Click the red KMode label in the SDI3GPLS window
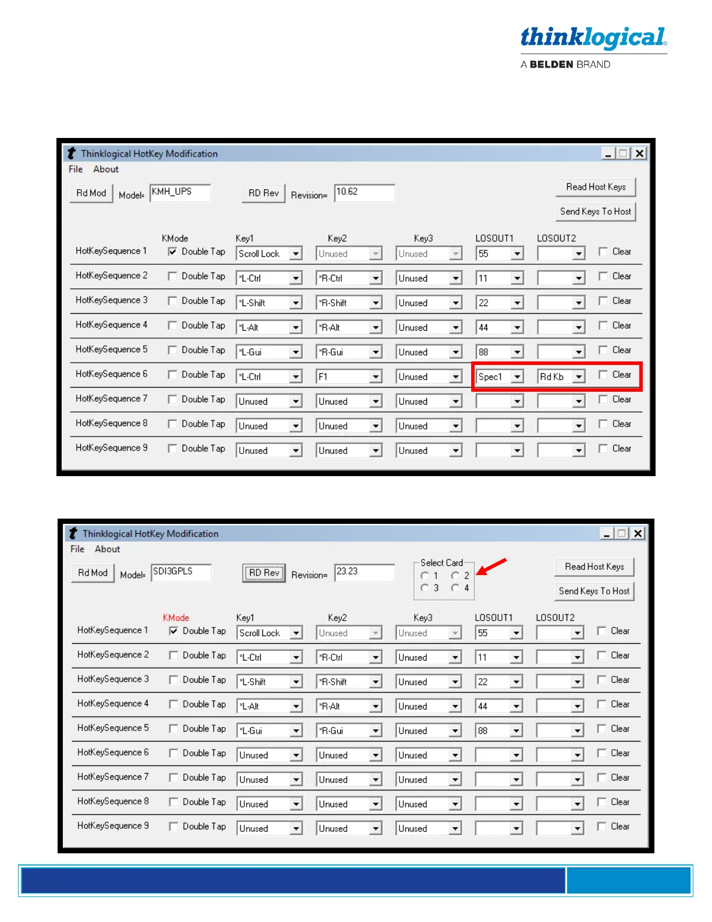This screenshot has height=922, width=712. click(x=176, y=618)
